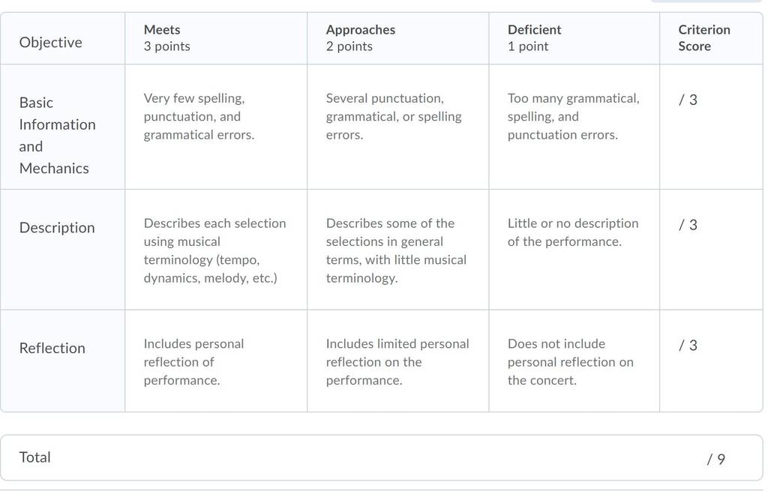Click the Total score out of 9
The image size is (768, 494).
click(x=716, y=459)
